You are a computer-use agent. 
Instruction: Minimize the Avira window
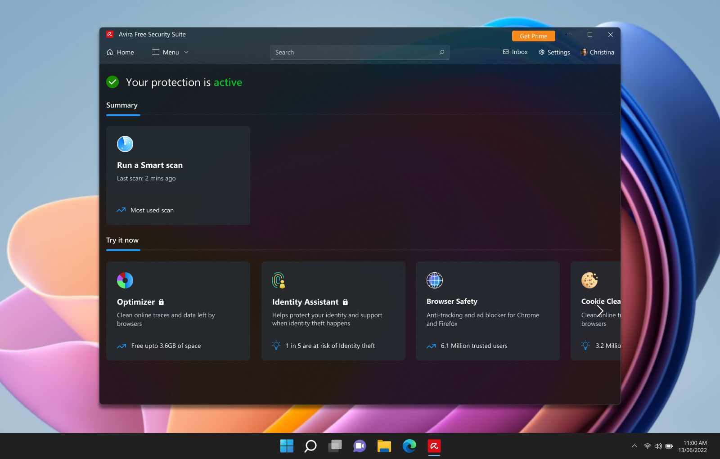tap(569, 34)
